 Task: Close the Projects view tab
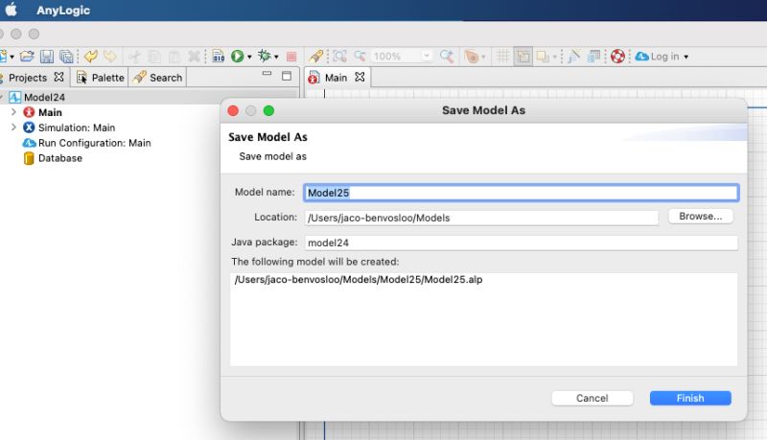point(58,77)
